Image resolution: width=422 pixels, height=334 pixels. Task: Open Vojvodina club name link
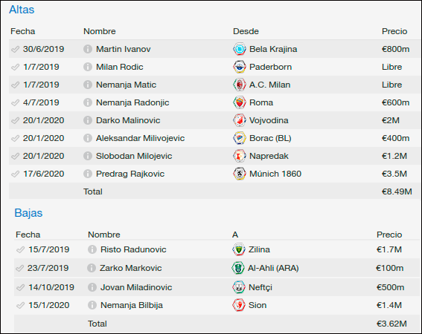coord(269,120)
